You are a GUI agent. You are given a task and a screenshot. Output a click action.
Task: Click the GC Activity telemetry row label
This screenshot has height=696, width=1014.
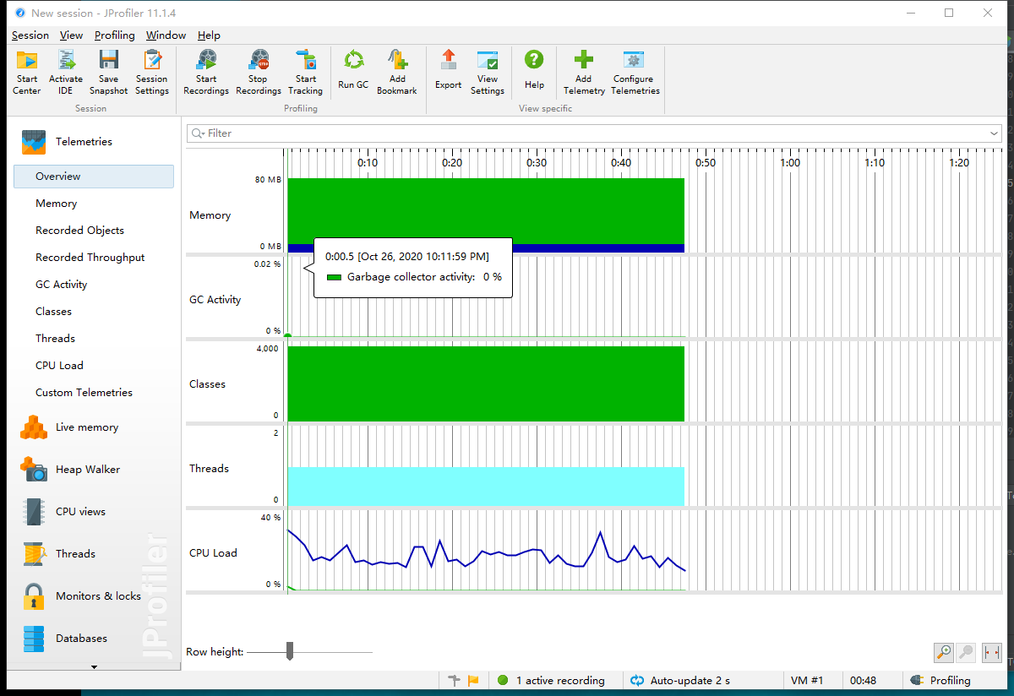click(x=215, y=300)
